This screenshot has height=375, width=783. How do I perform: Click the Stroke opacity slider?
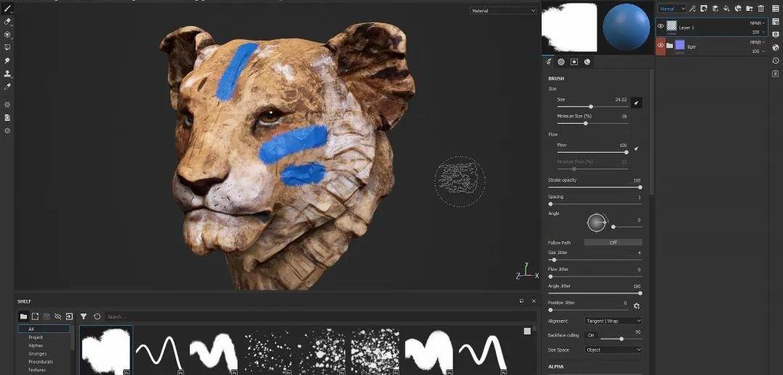point(594,187)
